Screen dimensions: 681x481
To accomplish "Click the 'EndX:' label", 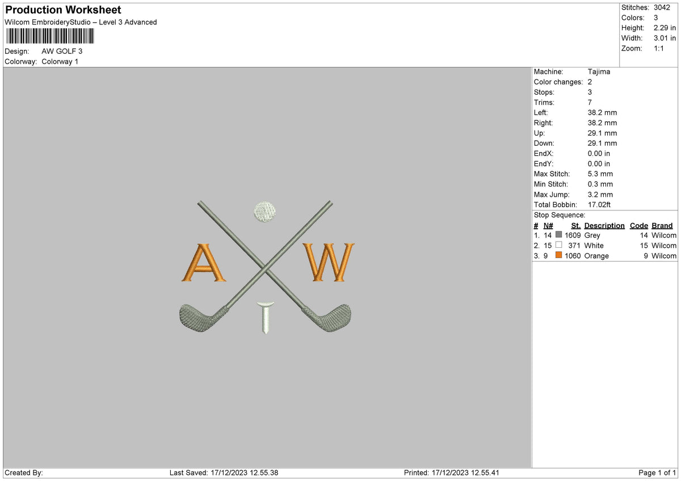I will coord(544,153).
